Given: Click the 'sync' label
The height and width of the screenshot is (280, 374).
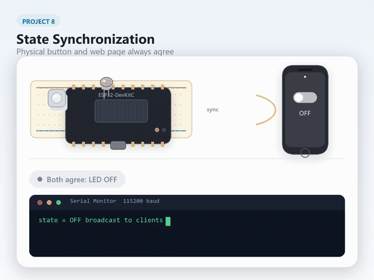Looking at the screenshot, I should coord(213,110).
